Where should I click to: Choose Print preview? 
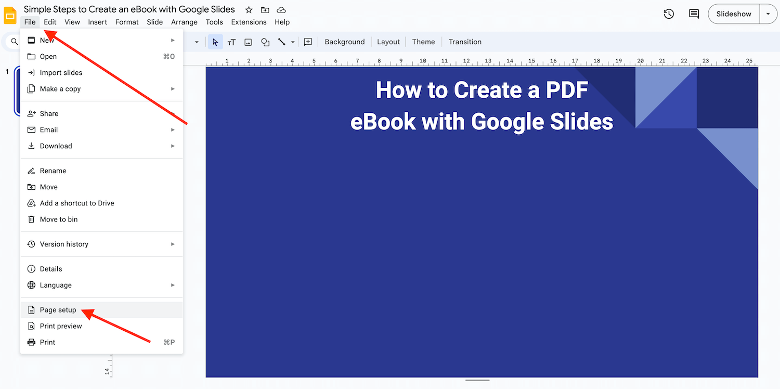[x=101, y=326]
